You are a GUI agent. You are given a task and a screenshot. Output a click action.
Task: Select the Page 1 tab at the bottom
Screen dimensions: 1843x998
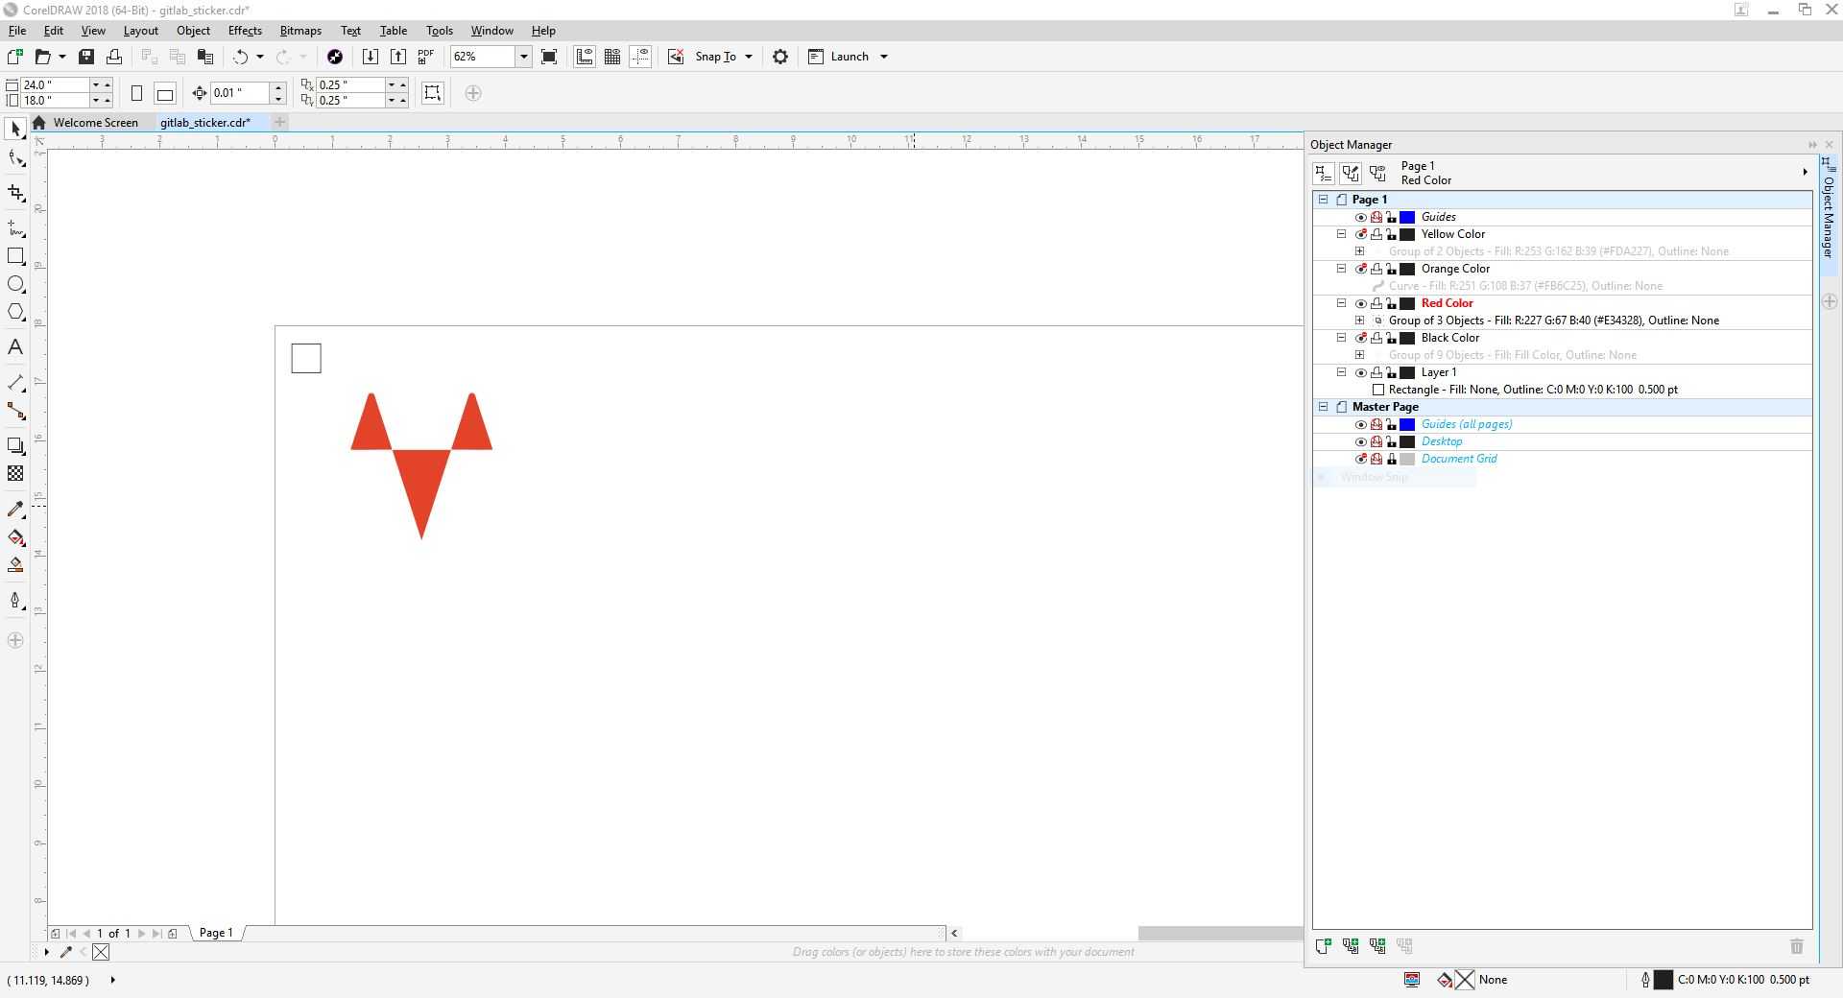[x=216, y=933]
